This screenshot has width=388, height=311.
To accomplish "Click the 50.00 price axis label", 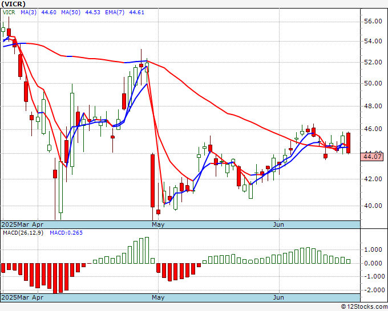I will 373,84.
